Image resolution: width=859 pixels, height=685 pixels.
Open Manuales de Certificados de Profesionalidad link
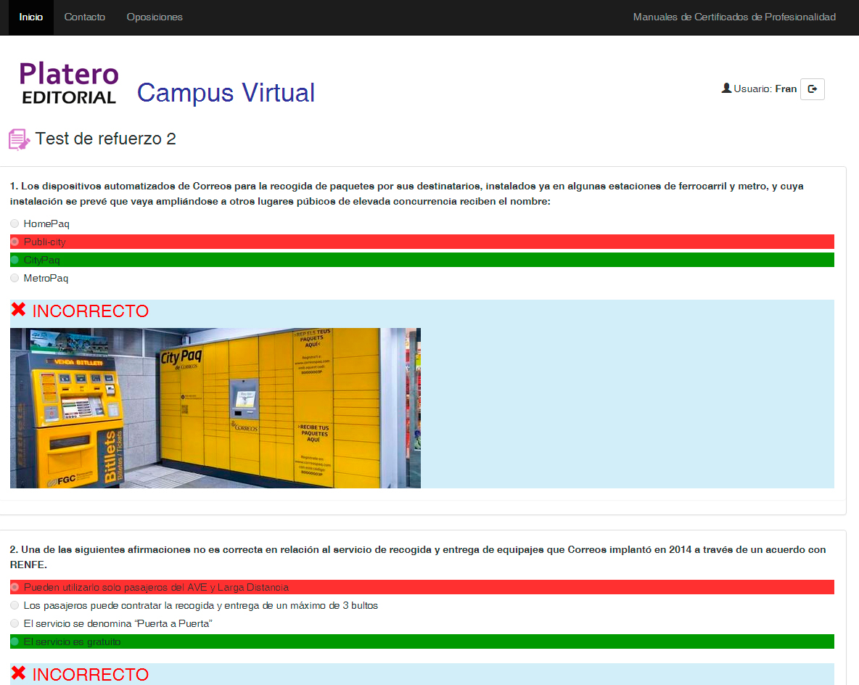(734, 17)
